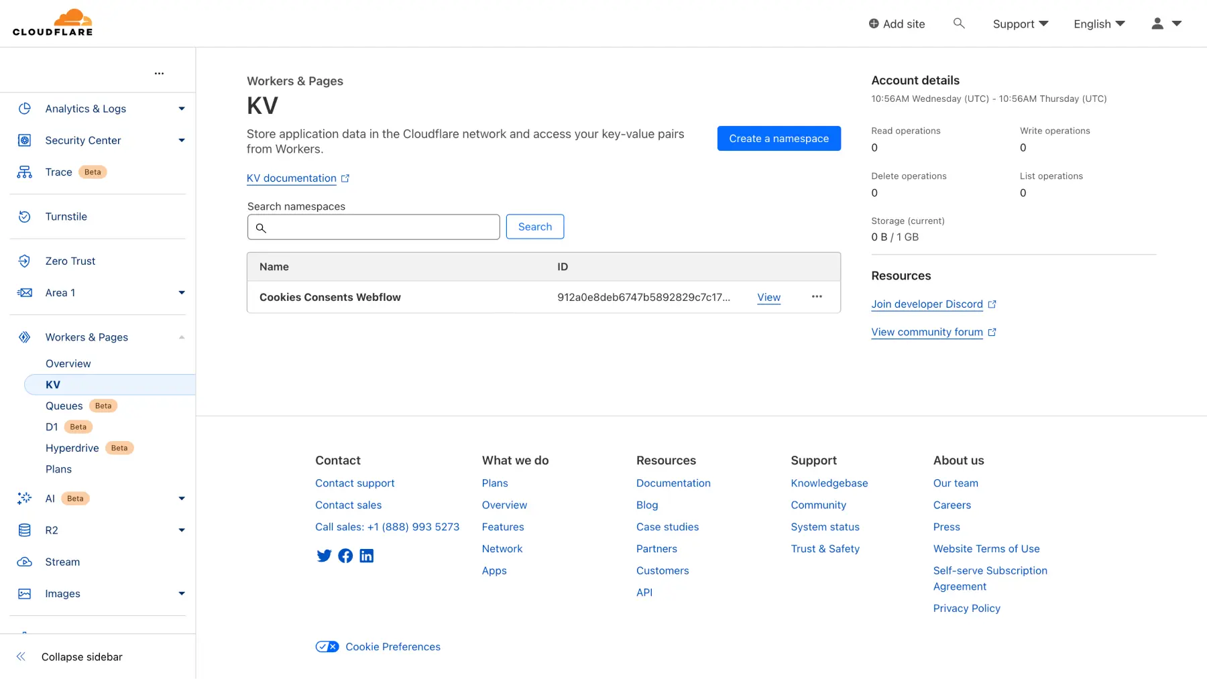Open Turnstile in the sidebar
This screenshot has width=1207, height=679.
coord(66,217)
